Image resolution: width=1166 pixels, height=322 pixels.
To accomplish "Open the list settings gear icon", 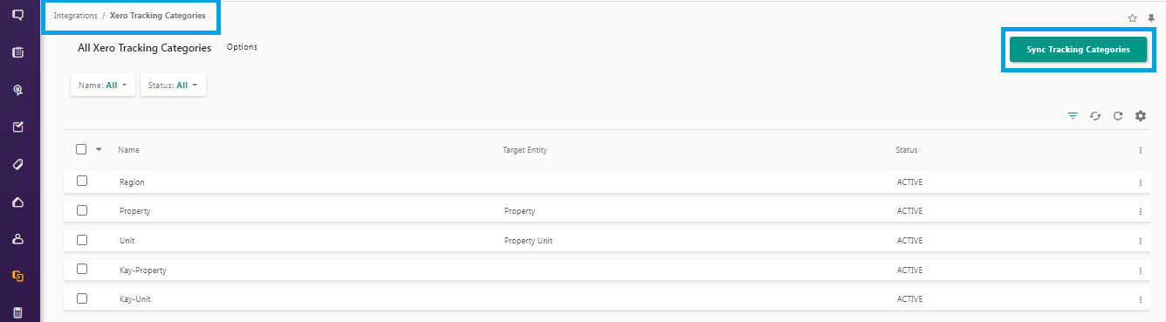I will point(1140,116).
